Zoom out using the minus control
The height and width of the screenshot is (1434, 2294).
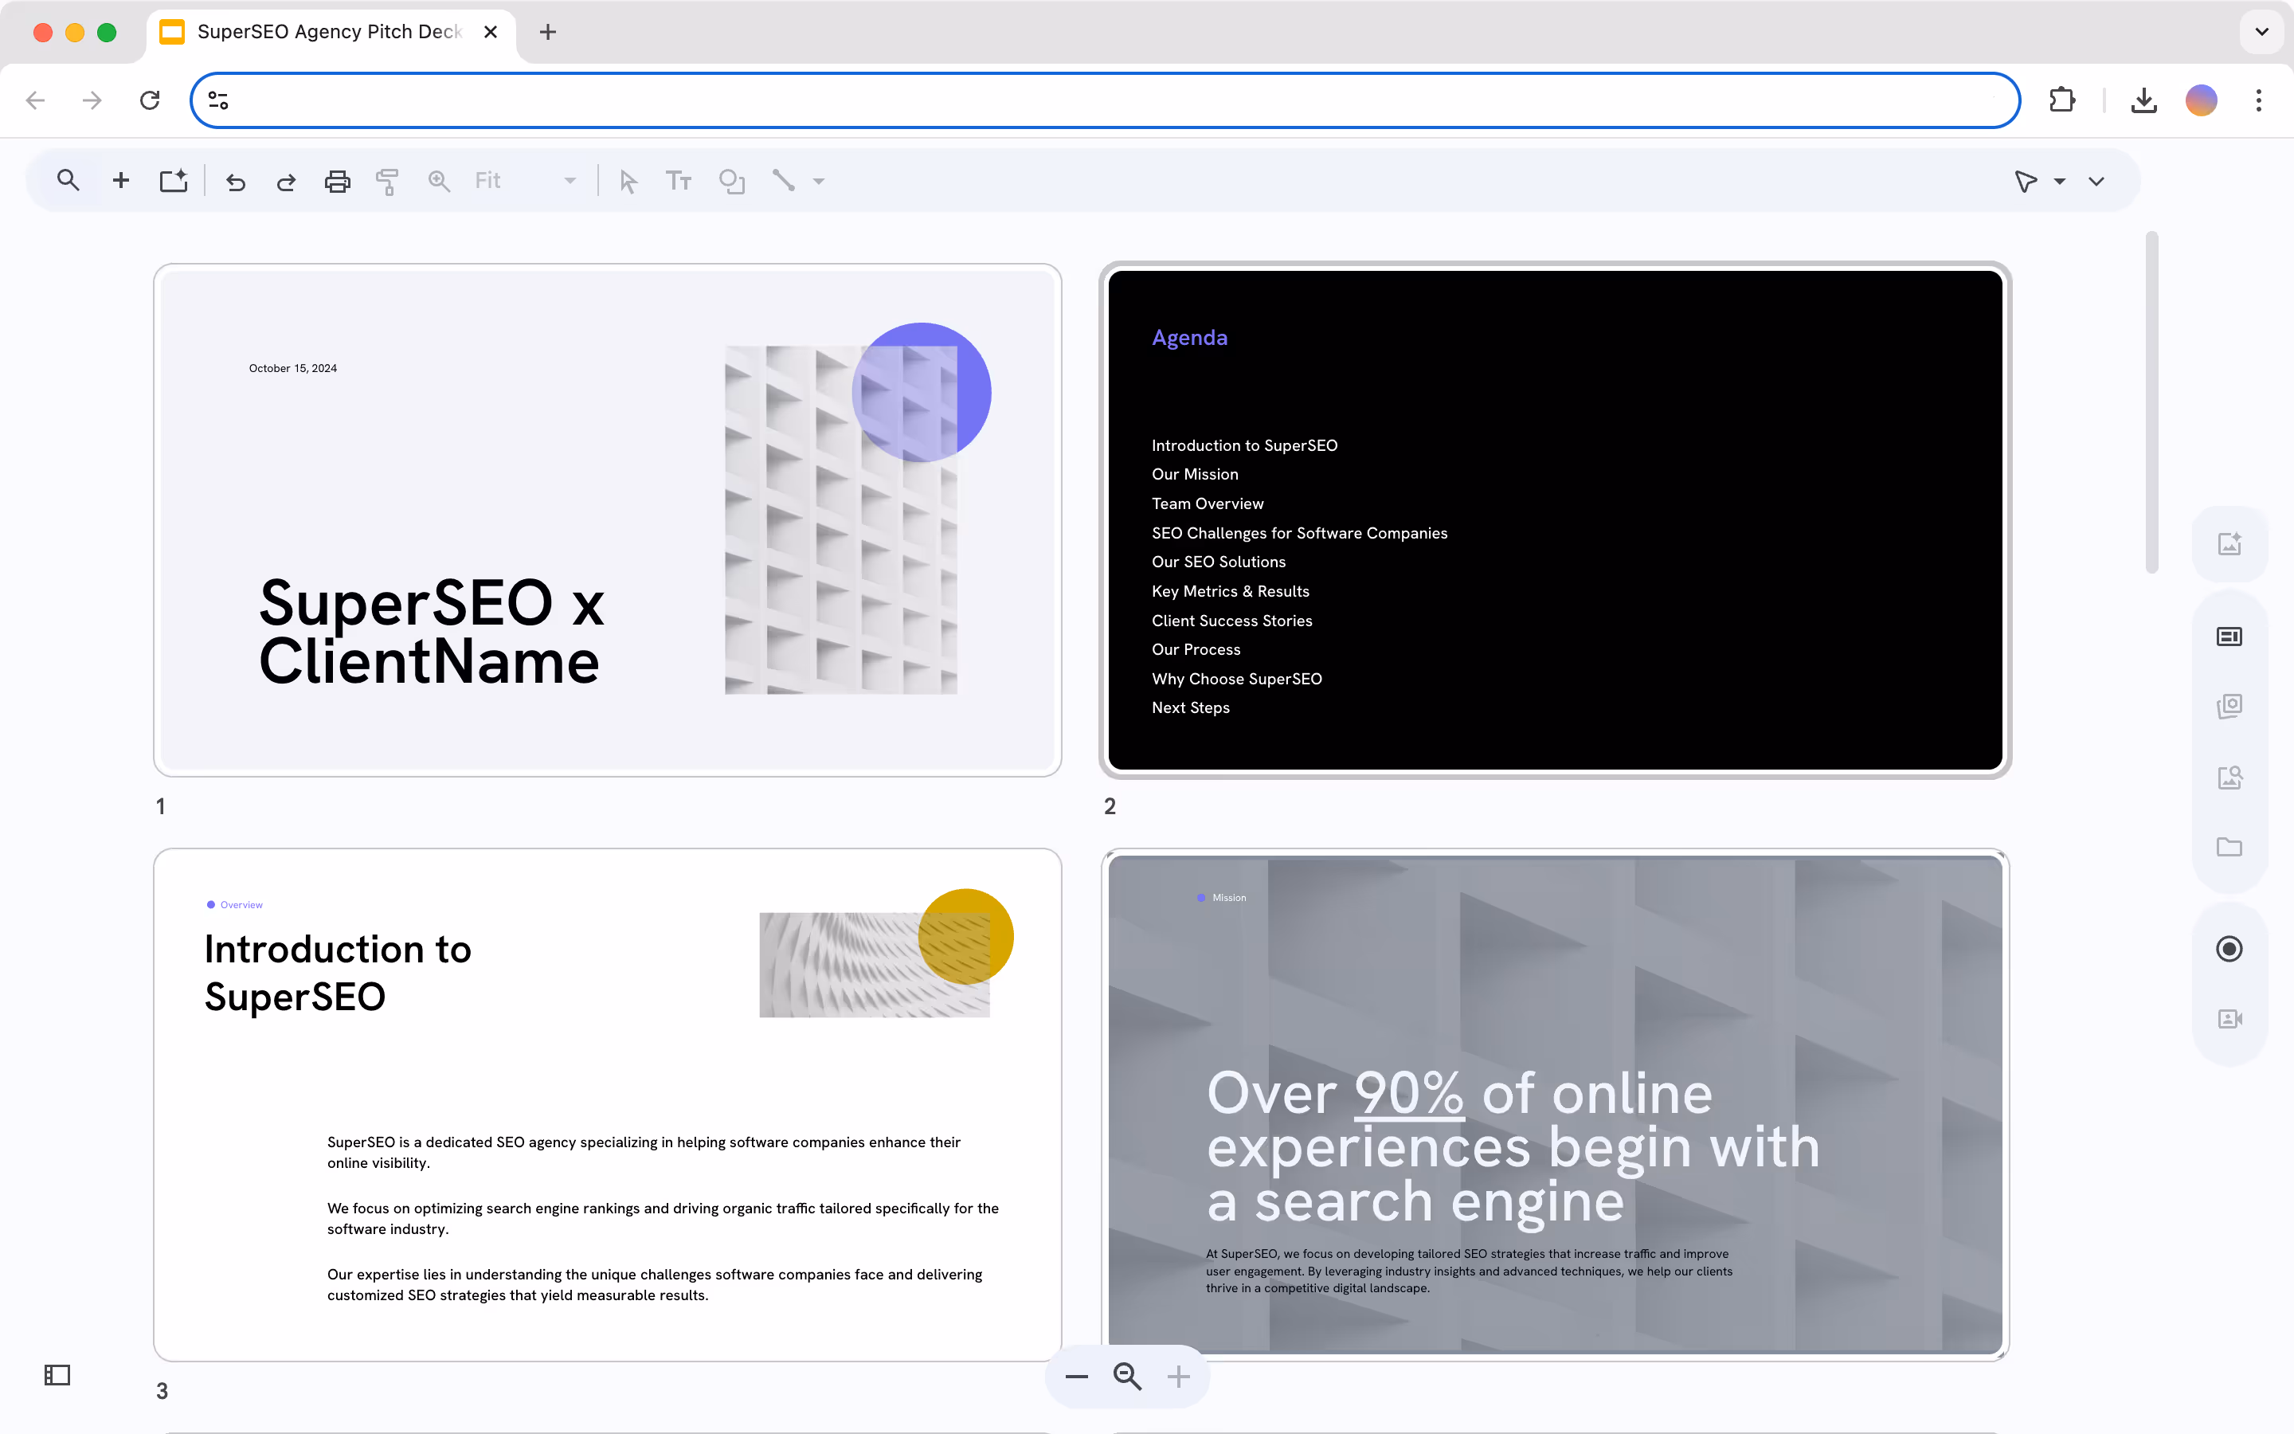1075,1375
